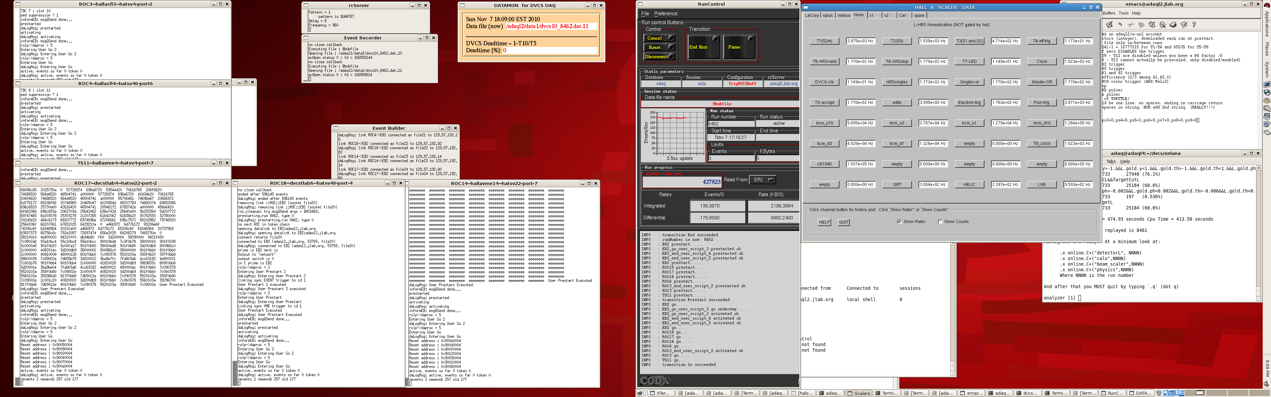Click the show-desktop icon in the taskbar

[640, 393]
